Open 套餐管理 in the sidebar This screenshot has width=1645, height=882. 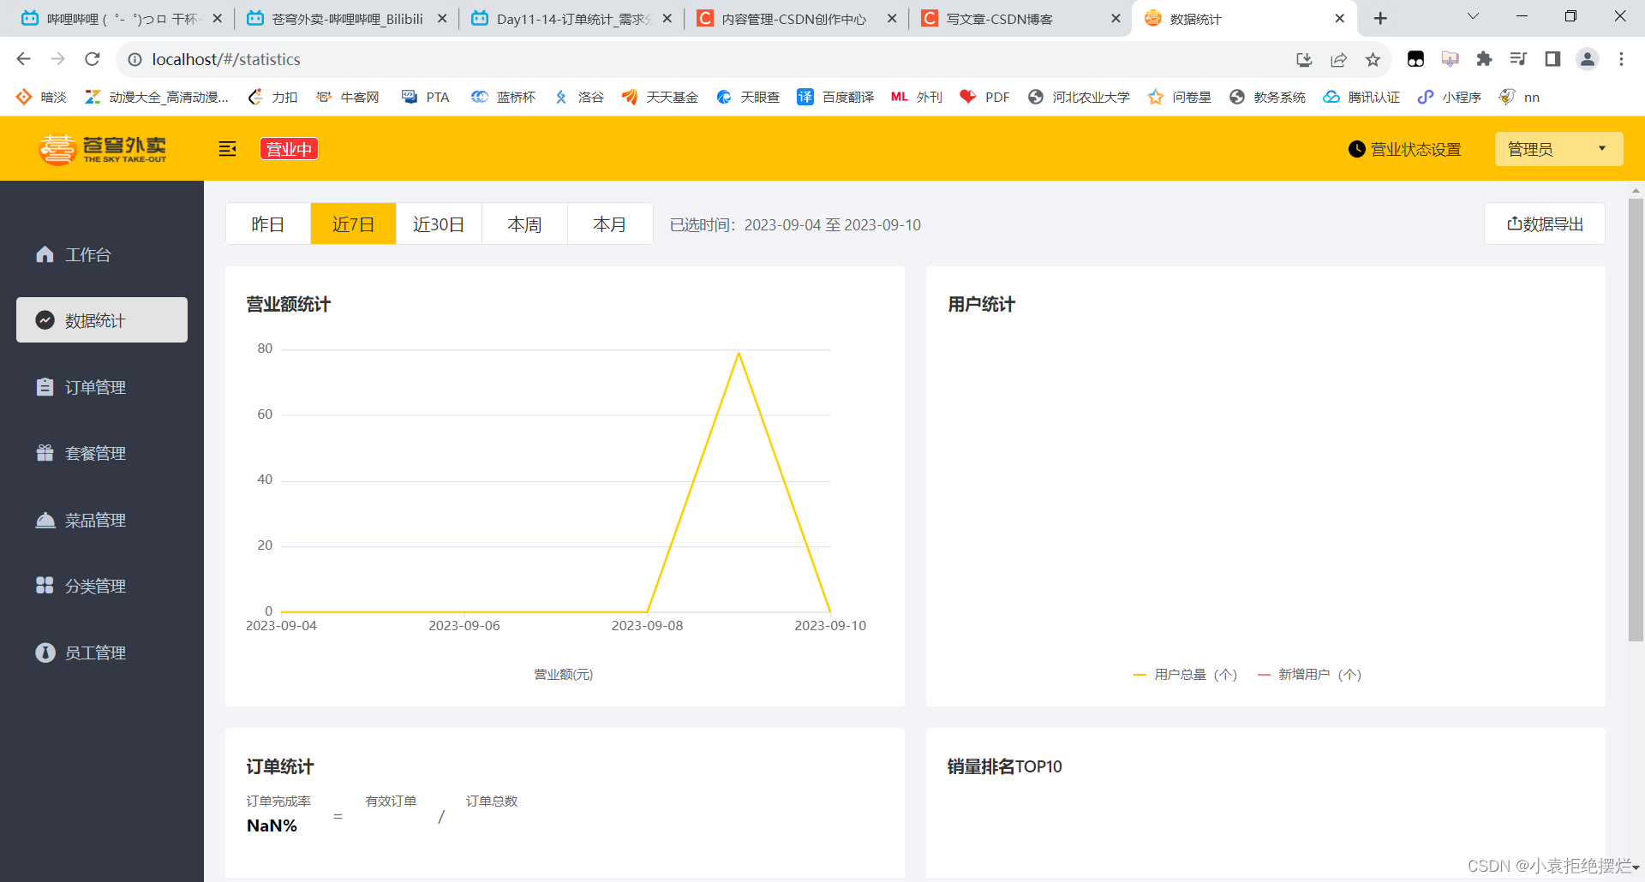[96, 453]
